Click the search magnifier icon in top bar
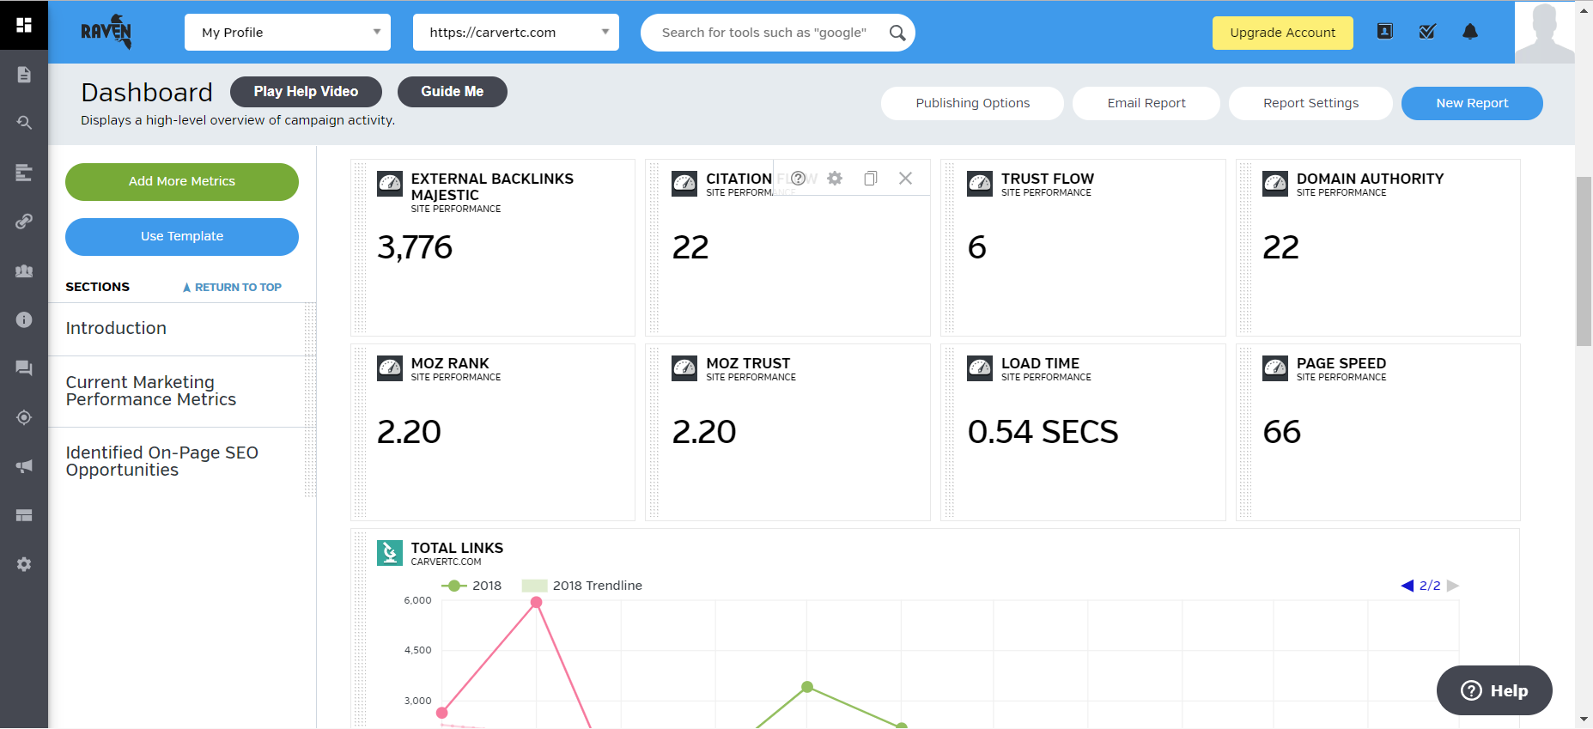This screenshot has width=1593, height=729. tap(897, 33)
